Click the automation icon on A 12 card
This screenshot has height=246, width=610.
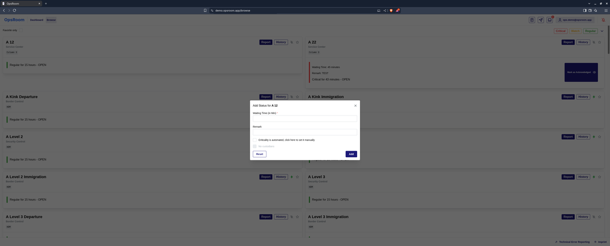pyautogui.click(x=291, y=42)
